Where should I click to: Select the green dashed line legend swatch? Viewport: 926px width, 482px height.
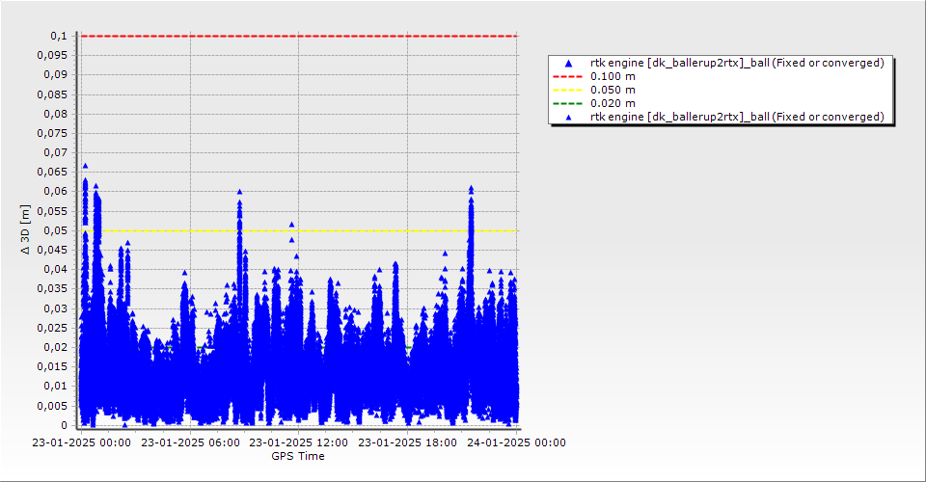(x=567, y=104)
